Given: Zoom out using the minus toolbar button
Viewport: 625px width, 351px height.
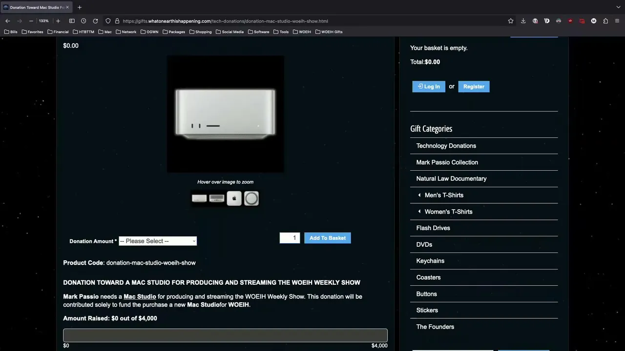Looking at the screenshot, I should [31, 21].
